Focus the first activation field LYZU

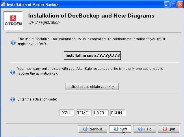(x=67, y=113)
